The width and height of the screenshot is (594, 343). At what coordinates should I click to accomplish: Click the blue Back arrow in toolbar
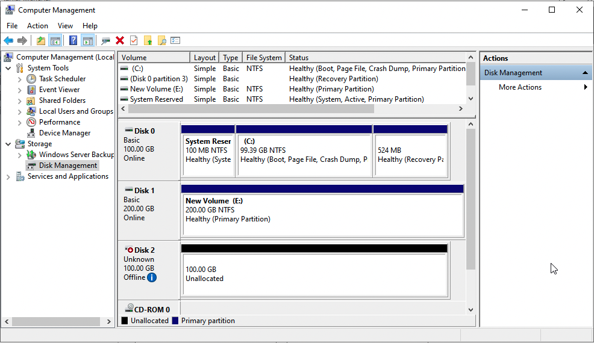tap(8, 40)
